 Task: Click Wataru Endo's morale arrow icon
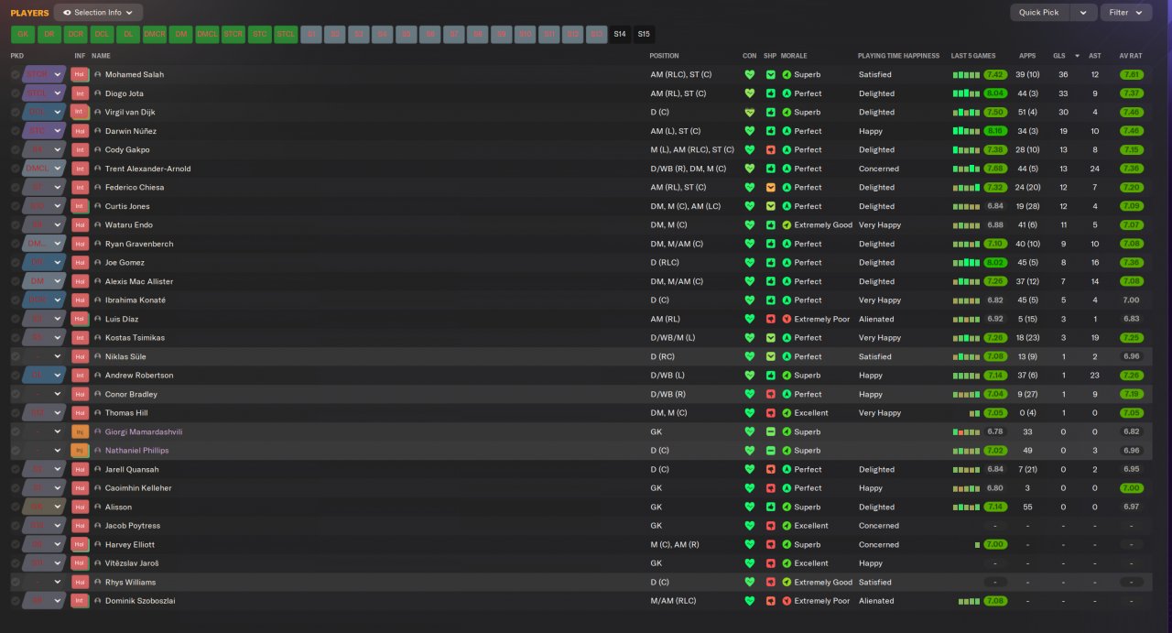787,224
